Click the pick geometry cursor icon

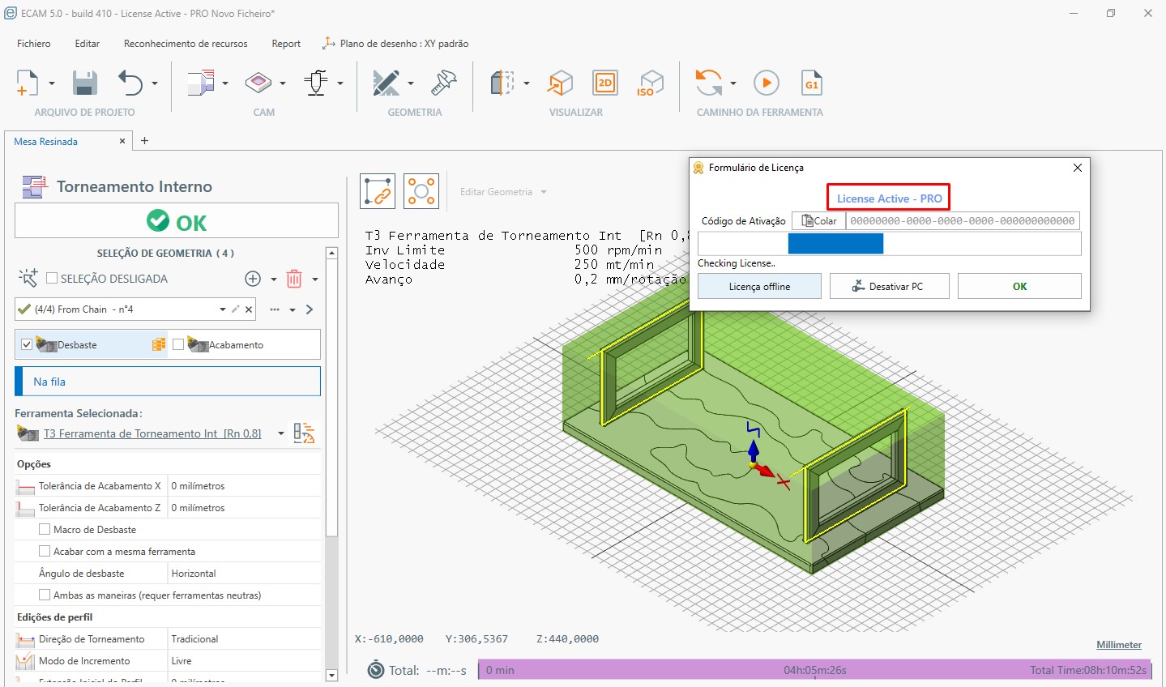tap(28, 279)
